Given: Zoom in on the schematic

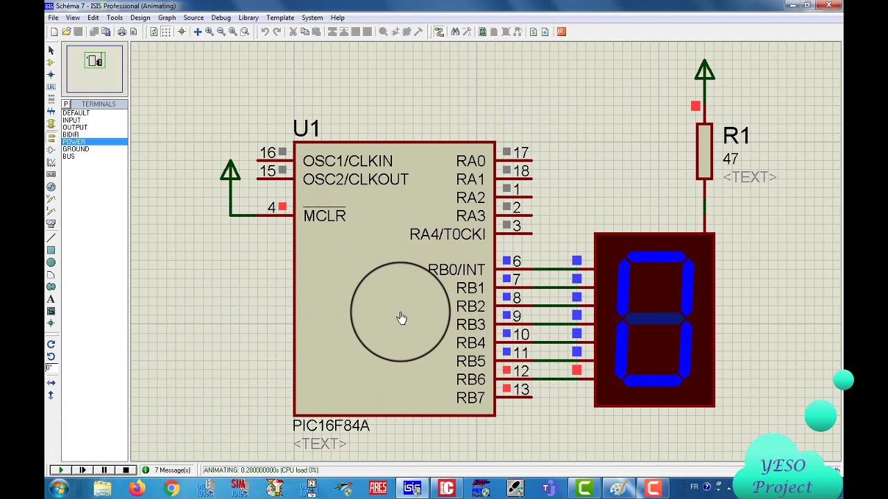Looking at the screenshot, I should point(210,32).
